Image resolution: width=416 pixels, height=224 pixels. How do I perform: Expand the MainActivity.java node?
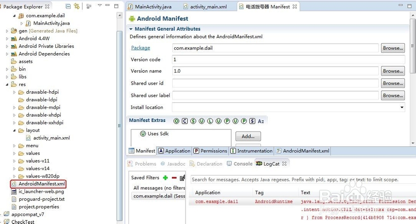click(22, 23)
